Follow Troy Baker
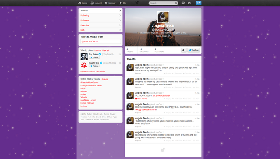280x159 pixels. click(x=94, y=57)
